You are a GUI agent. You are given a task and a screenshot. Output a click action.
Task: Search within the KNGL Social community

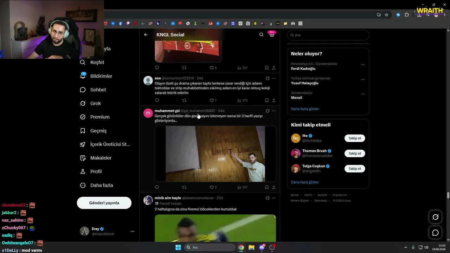[261, 35]
